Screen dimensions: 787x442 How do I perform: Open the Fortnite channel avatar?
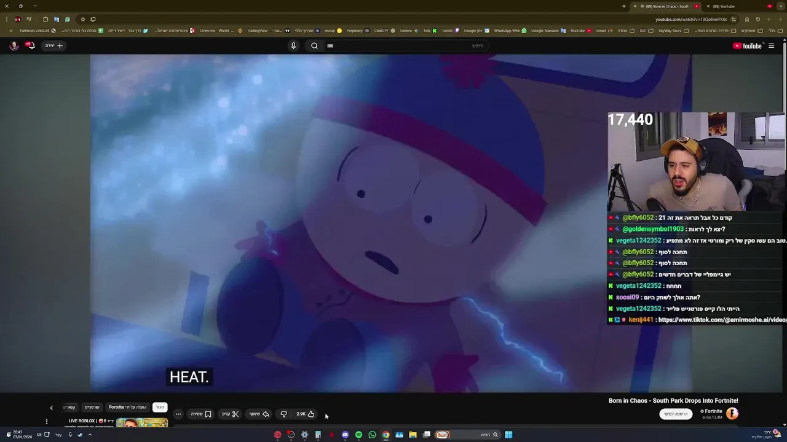[732, 414]
